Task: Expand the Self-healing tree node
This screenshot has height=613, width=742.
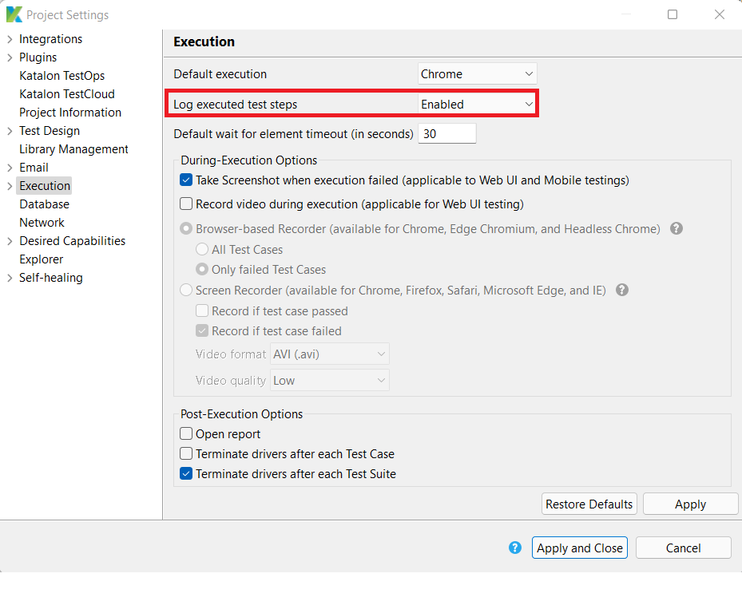Action: [10, 278]
